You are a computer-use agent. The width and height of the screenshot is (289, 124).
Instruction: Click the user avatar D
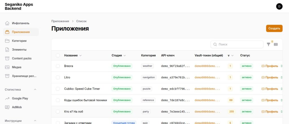coord(279,6)
